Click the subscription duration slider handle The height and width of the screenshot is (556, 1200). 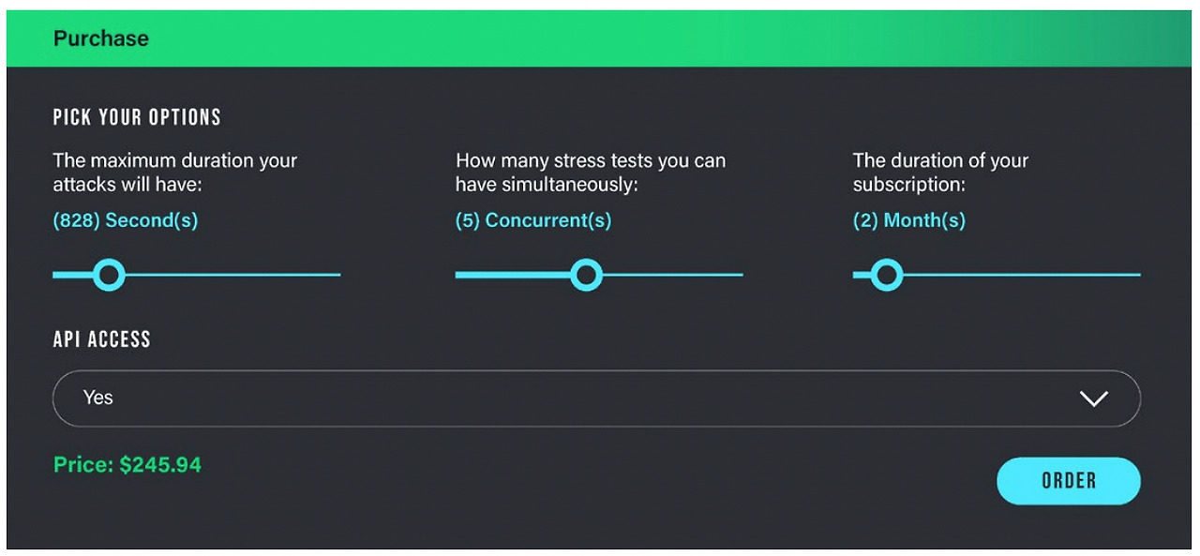886,274
